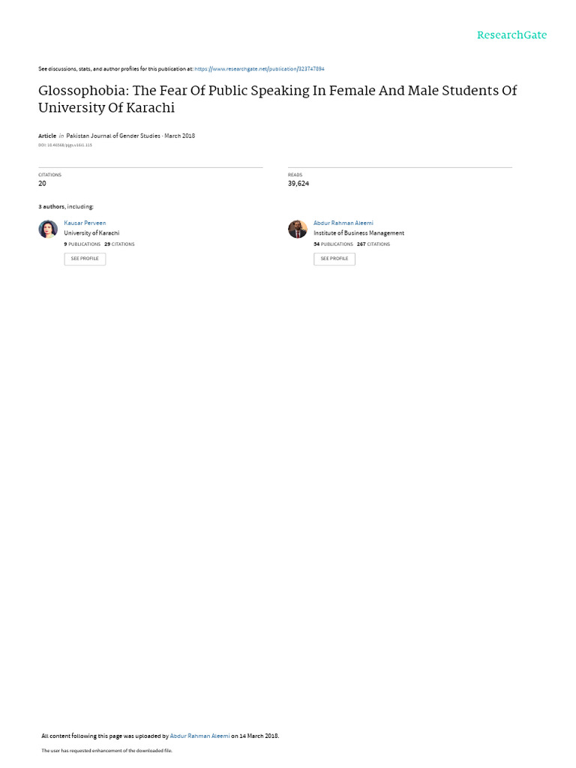Open the researchgate.net publication URL link

[x=259, y=69]
